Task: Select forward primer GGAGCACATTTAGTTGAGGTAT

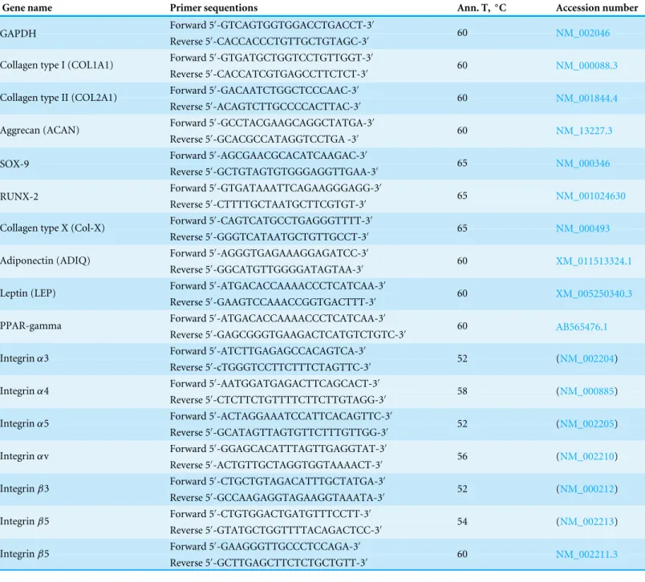Action: click(x=278, y=448)
